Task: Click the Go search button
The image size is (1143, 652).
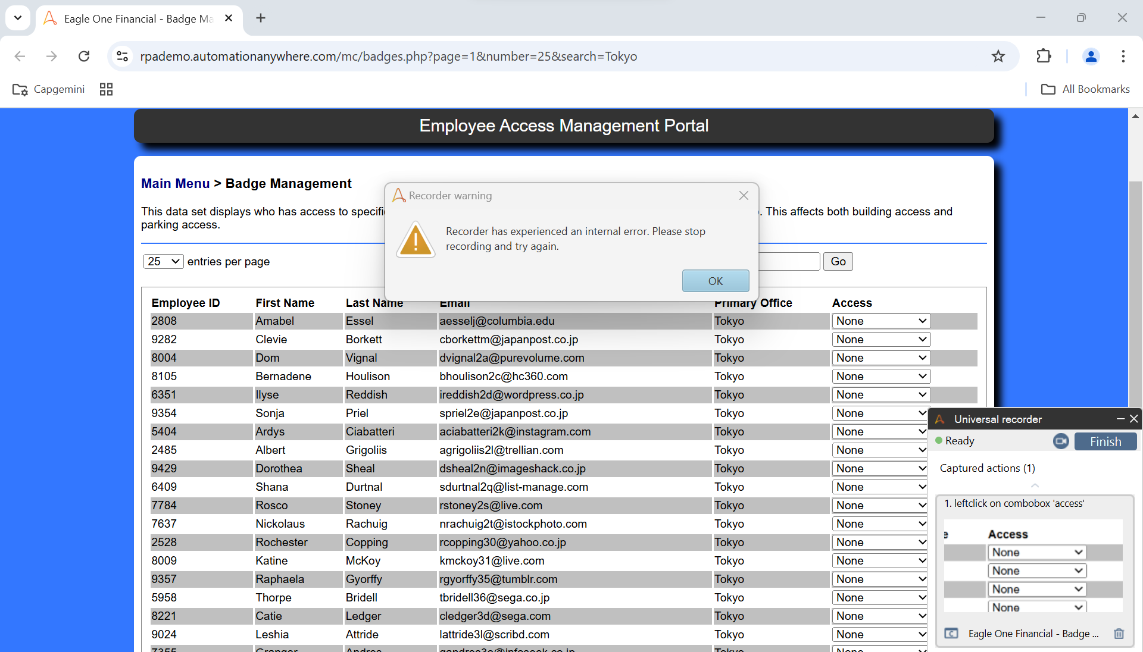Action: pyautogui.click(x=838, y=262)
